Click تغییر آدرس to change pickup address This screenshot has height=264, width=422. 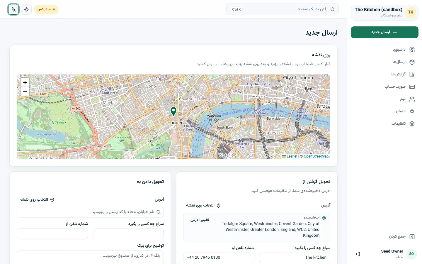pyautogui.click(x=200, y=220)
